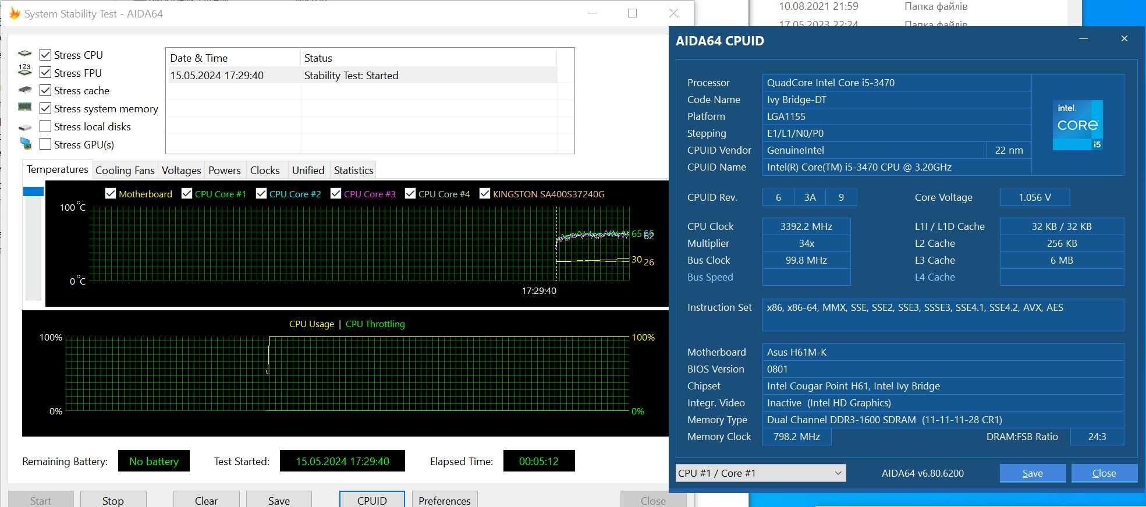Select the Unified tab
Viewport: 1146px width, 507px height.
(x=308, y=170)
